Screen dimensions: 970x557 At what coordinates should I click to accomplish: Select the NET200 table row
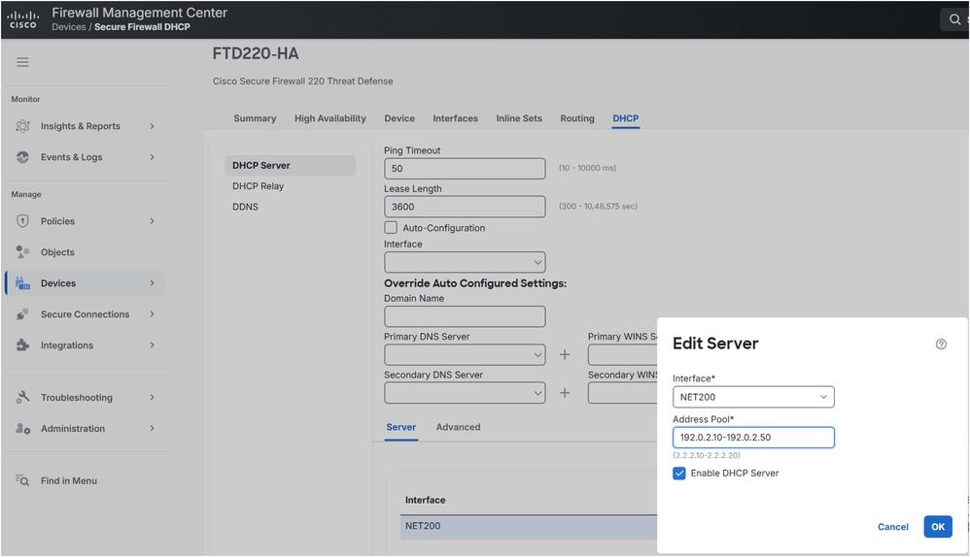[x=529, y=527]
